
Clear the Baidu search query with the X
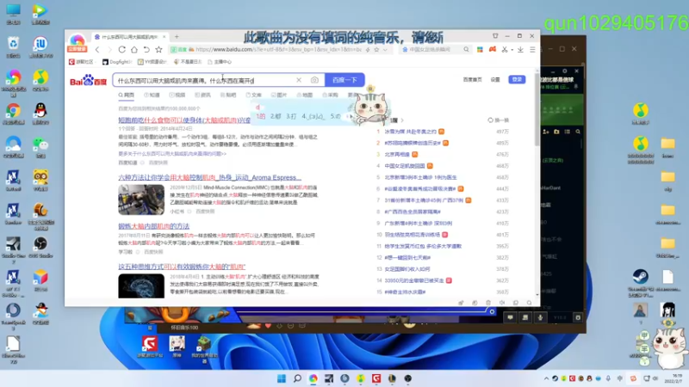pyautogui.click(x=299, y=80)
